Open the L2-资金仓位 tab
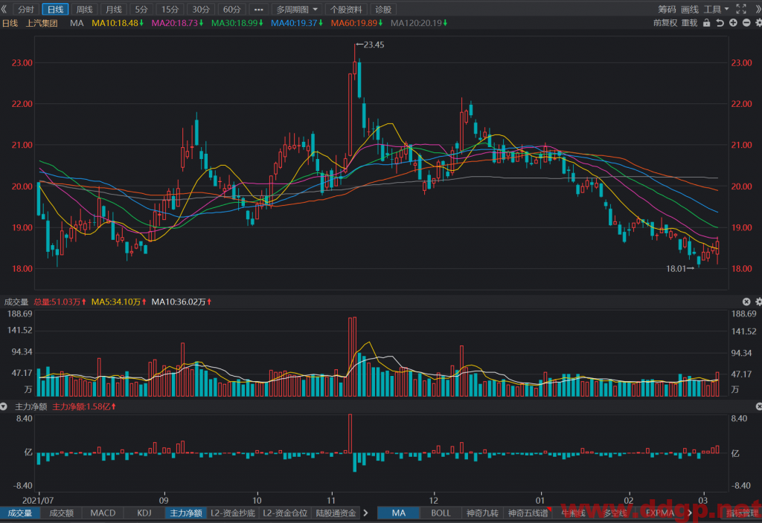 click(x=285, y=513)
